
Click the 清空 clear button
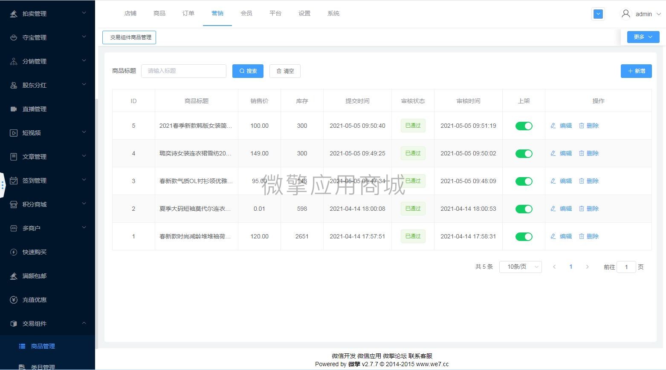coord(285,71)
